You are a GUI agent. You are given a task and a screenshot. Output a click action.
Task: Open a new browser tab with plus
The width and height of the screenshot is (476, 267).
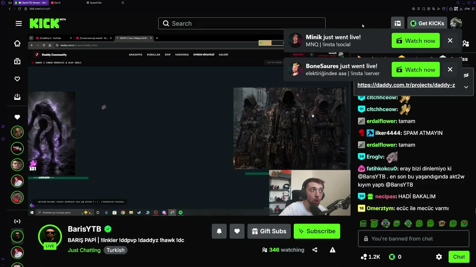123,3
